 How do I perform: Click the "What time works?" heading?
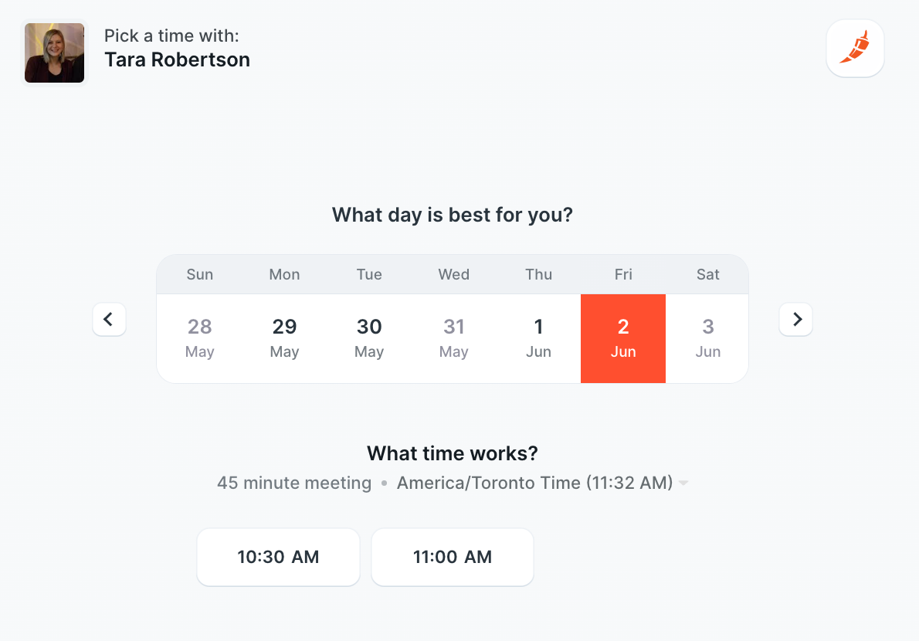click(x=453, y=453)
